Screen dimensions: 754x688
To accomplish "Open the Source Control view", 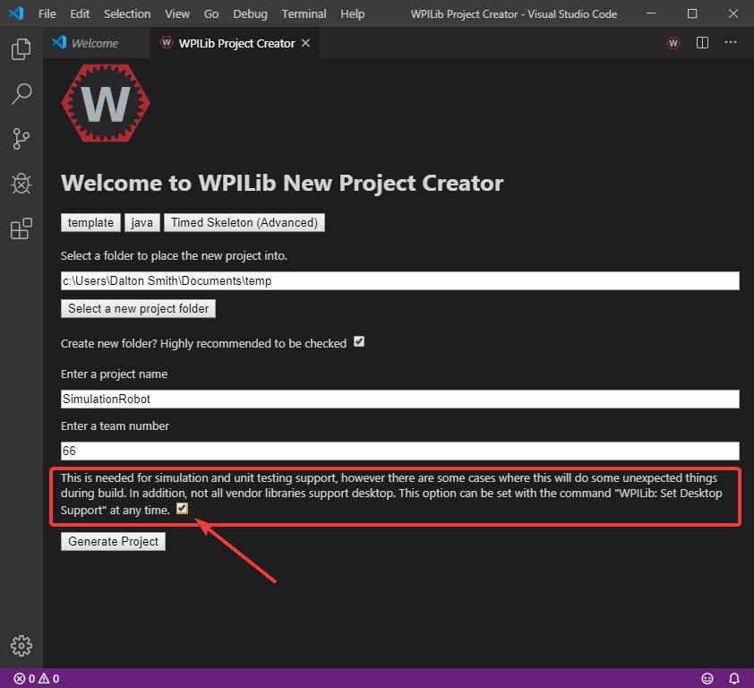I will click(21, 139).
